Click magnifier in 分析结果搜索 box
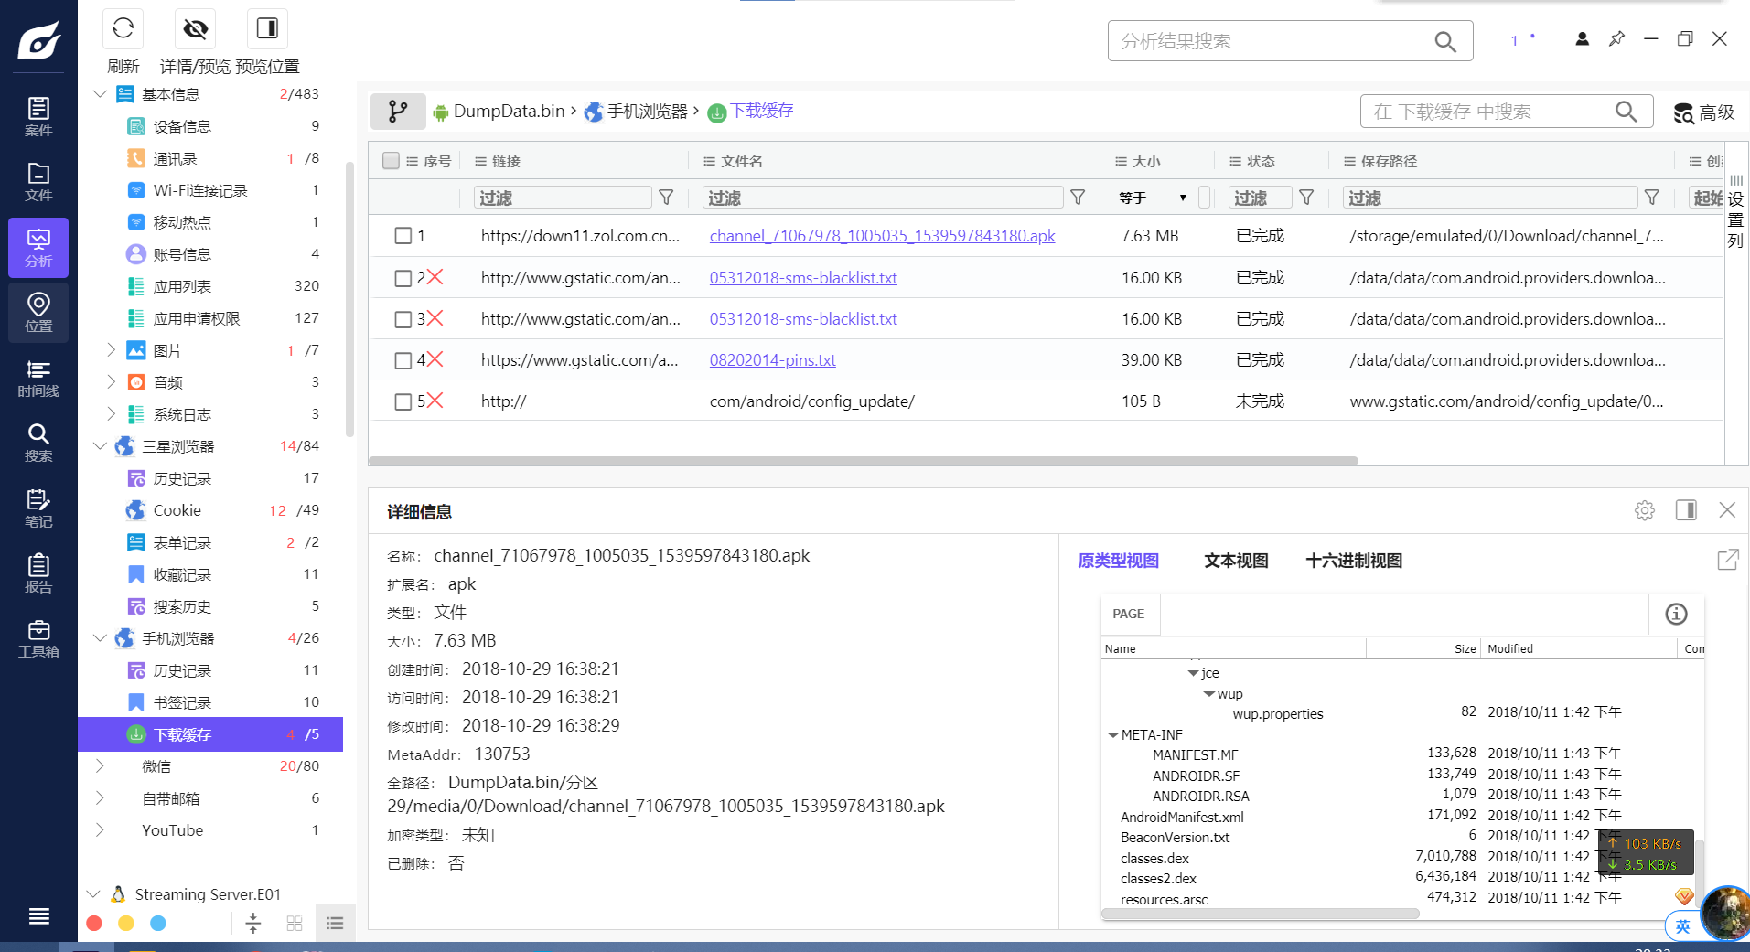1750x952 pixels. click(1445, 41)
